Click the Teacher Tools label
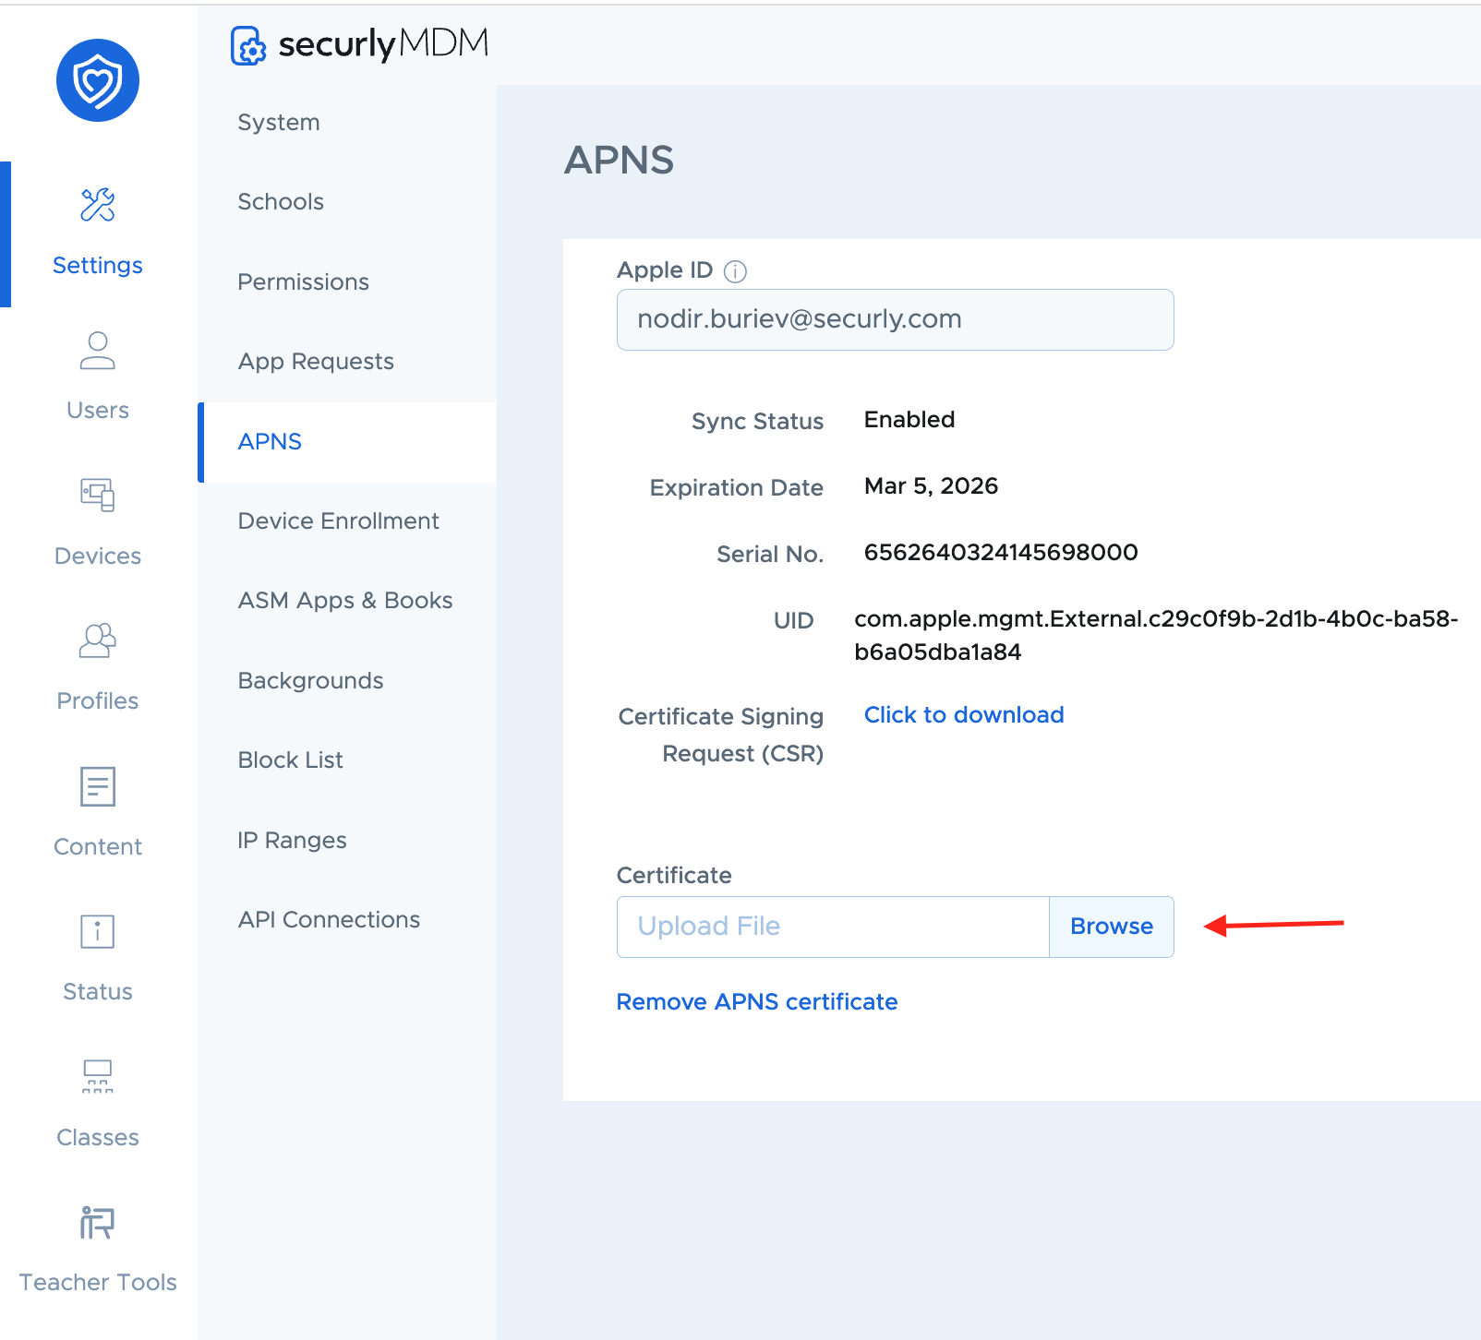The image size is (1481, 1340). (x=98, y=1283)
